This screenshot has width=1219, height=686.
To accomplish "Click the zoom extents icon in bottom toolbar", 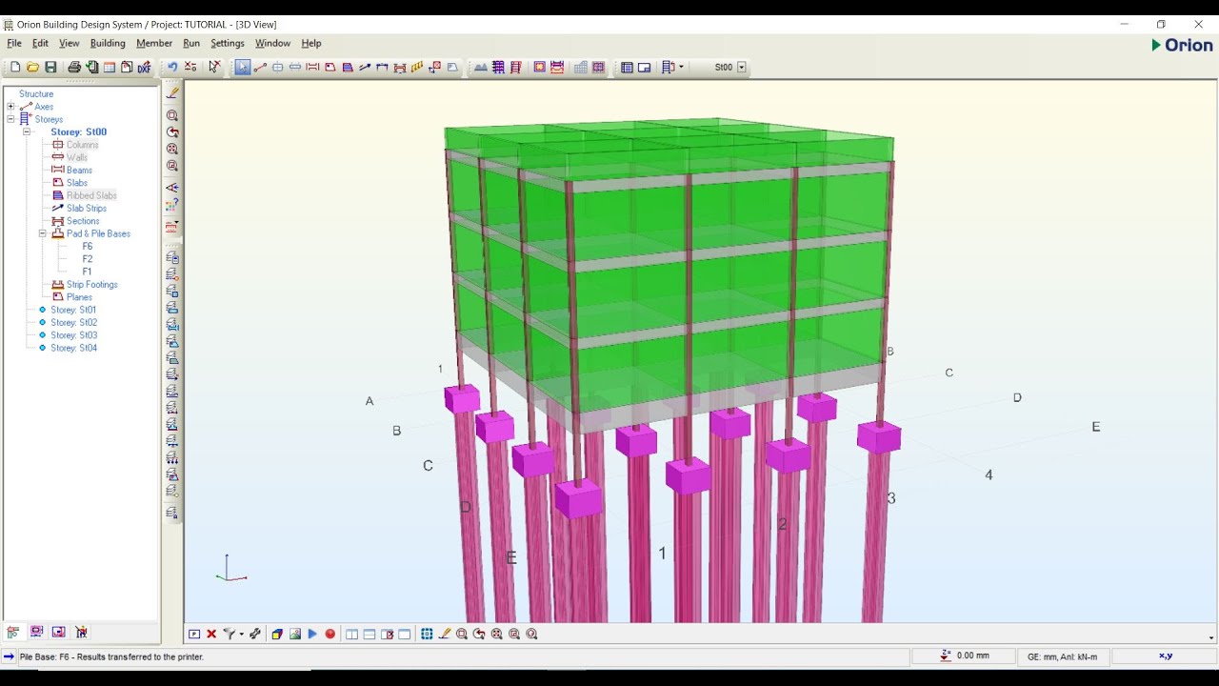I will click(x=496, y=634).
